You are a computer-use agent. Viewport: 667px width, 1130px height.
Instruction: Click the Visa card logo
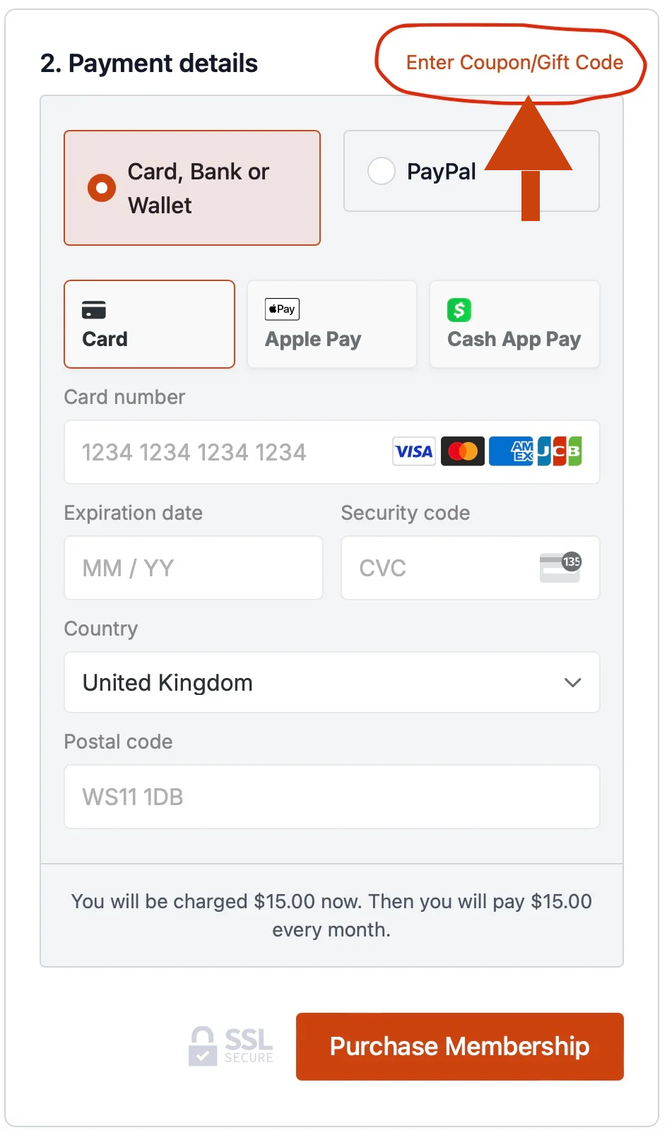414,451
